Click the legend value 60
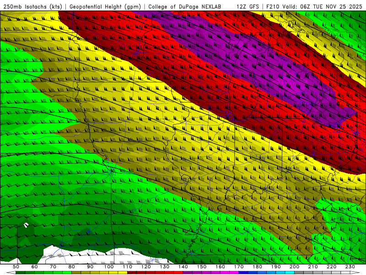This screenshot has height=275, width=366. 35,267
